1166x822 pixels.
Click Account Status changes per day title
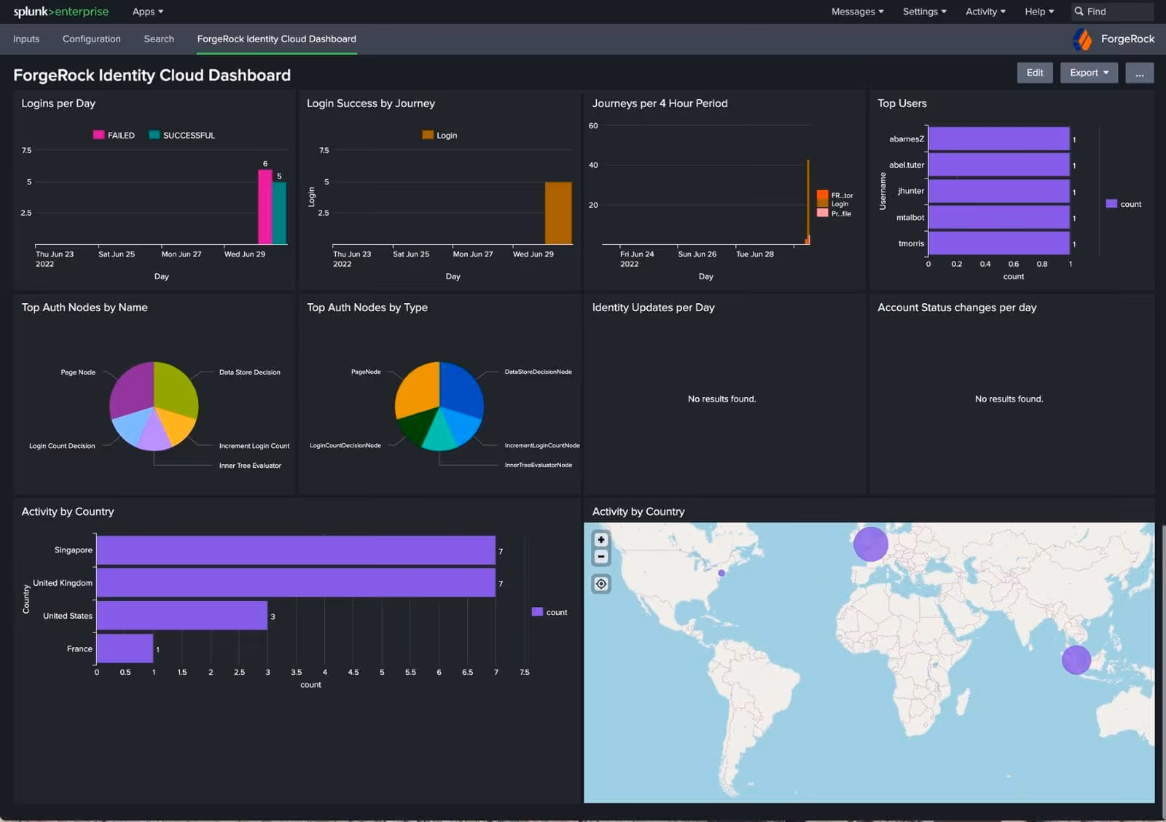coord(957,308)
